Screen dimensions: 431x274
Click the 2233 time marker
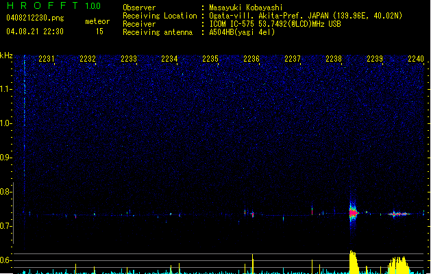tap(129, 59)
